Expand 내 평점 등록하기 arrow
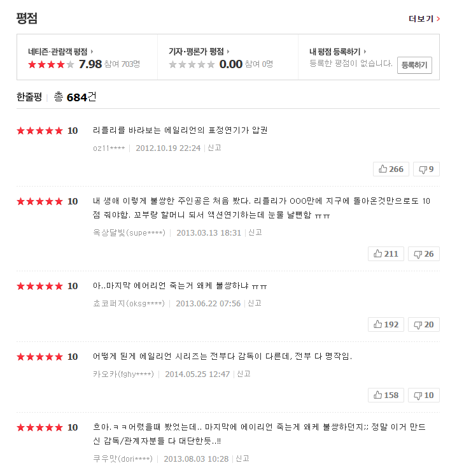The width and height of the screenshot is (471, 470). coord(365,52)
